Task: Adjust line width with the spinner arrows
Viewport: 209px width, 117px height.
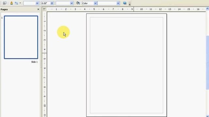Action: point(52,3)
